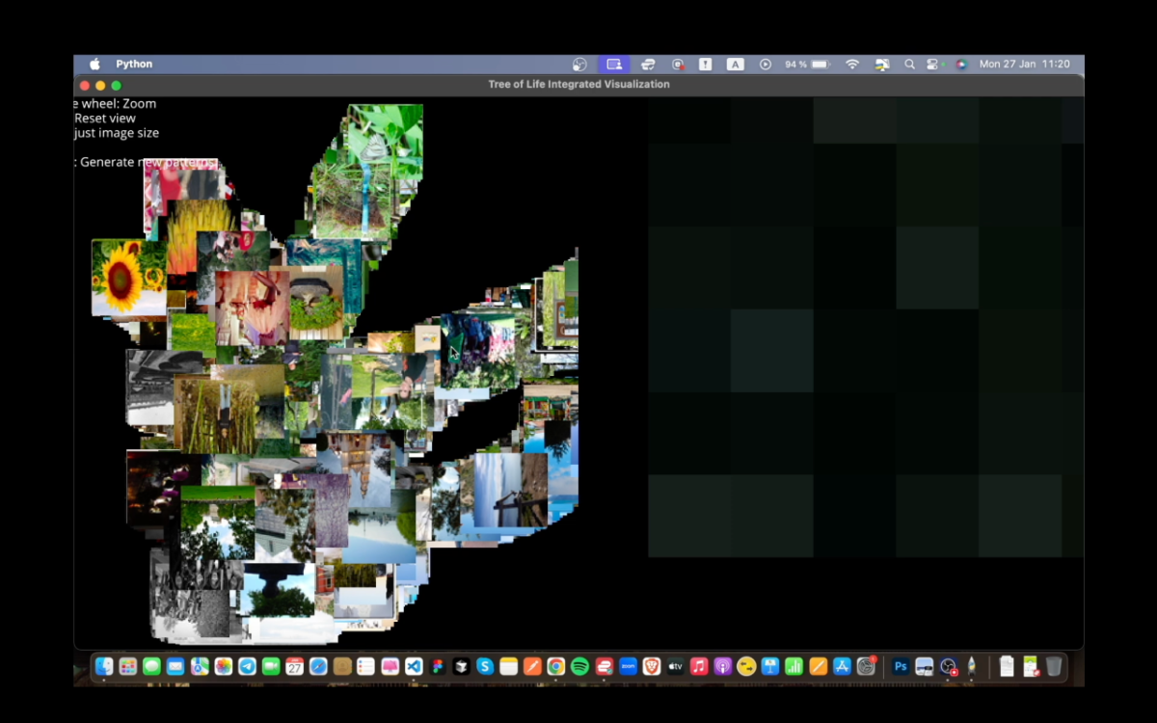Open the date and time display
Viewport: 1157px width, 723px height.
[1024, 65]
